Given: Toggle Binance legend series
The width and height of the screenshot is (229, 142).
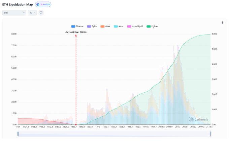Looking at the screenshot, I should click(x=77, y=26).
